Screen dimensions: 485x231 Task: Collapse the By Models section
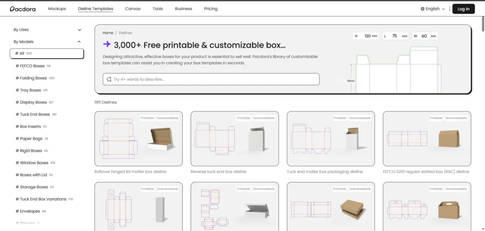pos(48,42)
